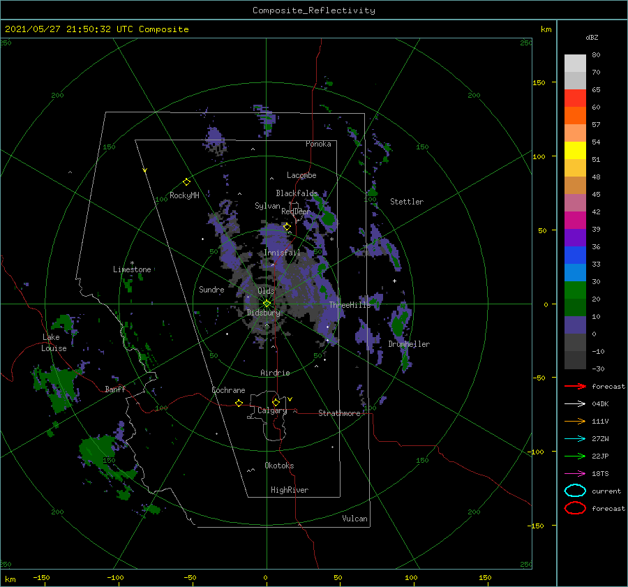
Task: Click the 150 tick label on the bottom axis
Action: pyautogui.click(x=485, y=577)
